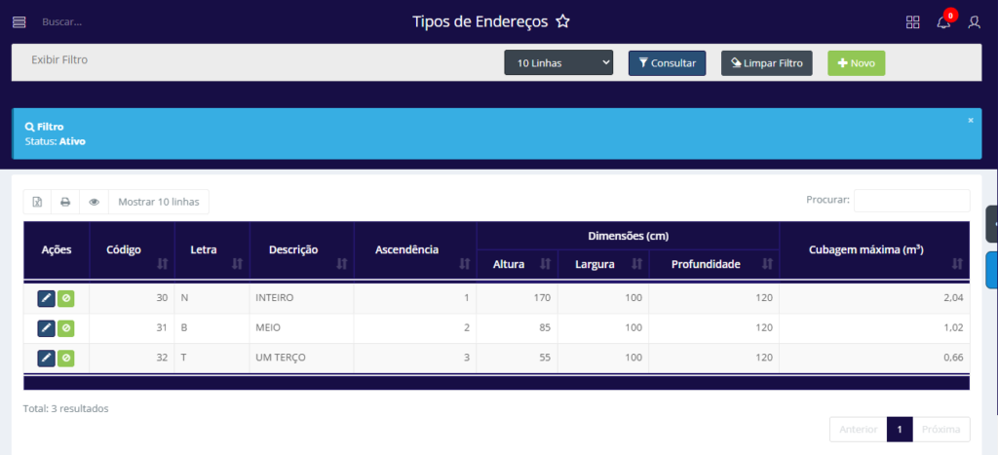
Task: Click the Consultar button
Action: point(667,63)
